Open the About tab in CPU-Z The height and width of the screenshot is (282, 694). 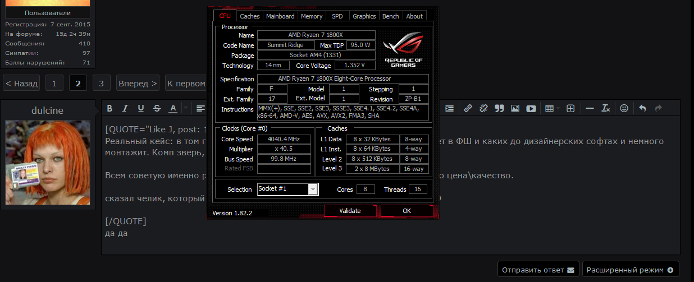tap(414, 16)
